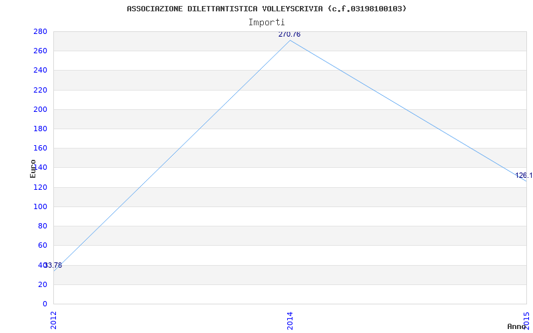Click the 100 y-axis tick label

pyautogui.click(x=40, y=206)
